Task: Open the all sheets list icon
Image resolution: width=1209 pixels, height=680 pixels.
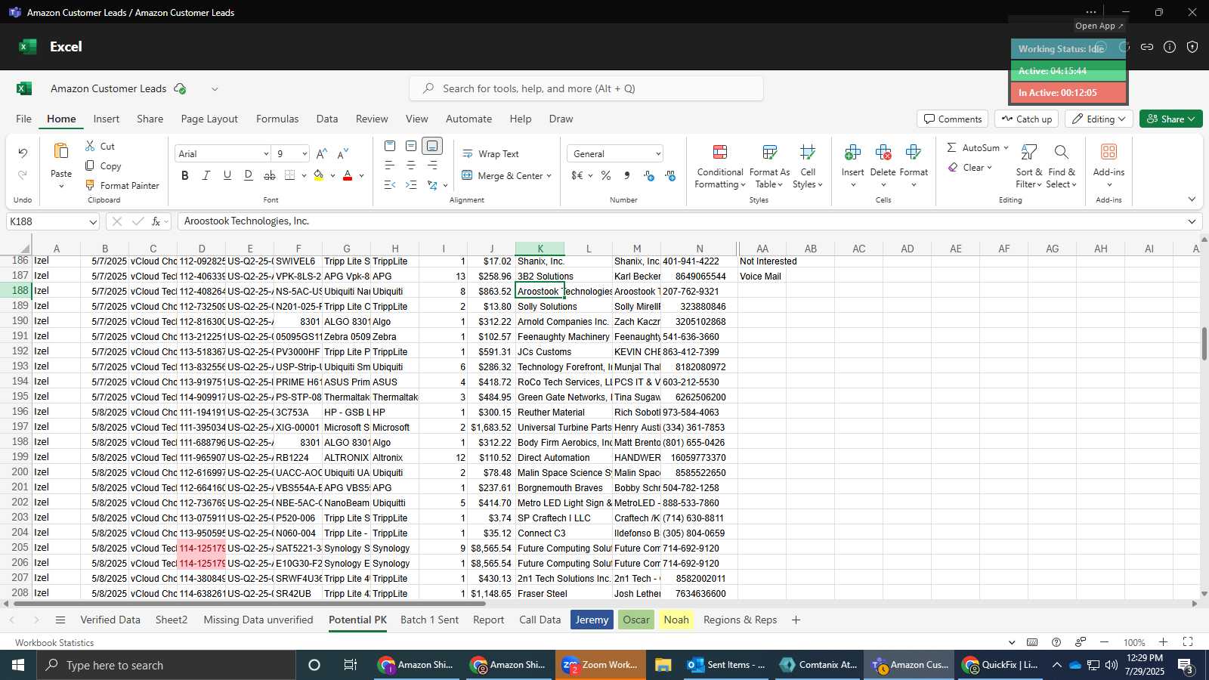Action: point(60,620)
